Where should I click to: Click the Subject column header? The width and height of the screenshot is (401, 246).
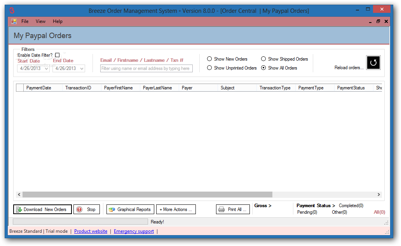(x=237, y=88)
